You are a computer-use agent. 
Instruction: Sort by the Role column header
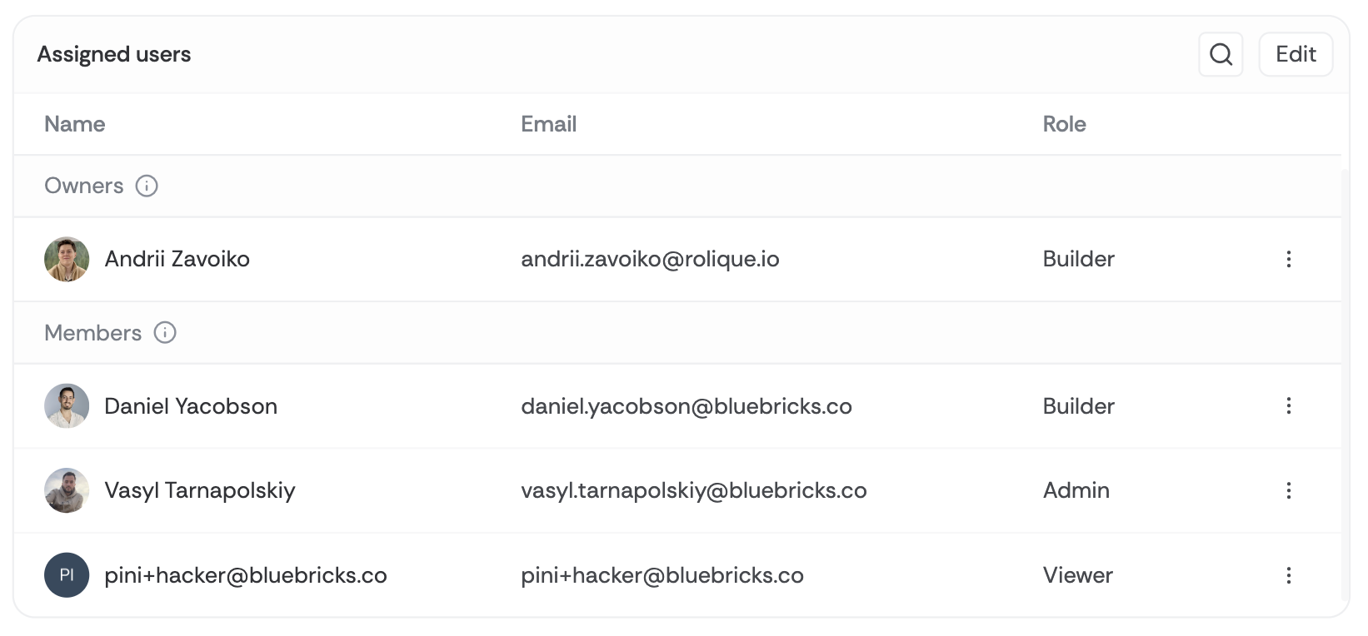1064,124
